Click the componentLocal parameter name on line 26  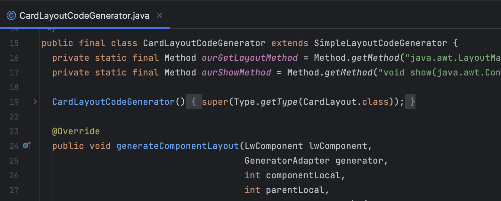305,175
